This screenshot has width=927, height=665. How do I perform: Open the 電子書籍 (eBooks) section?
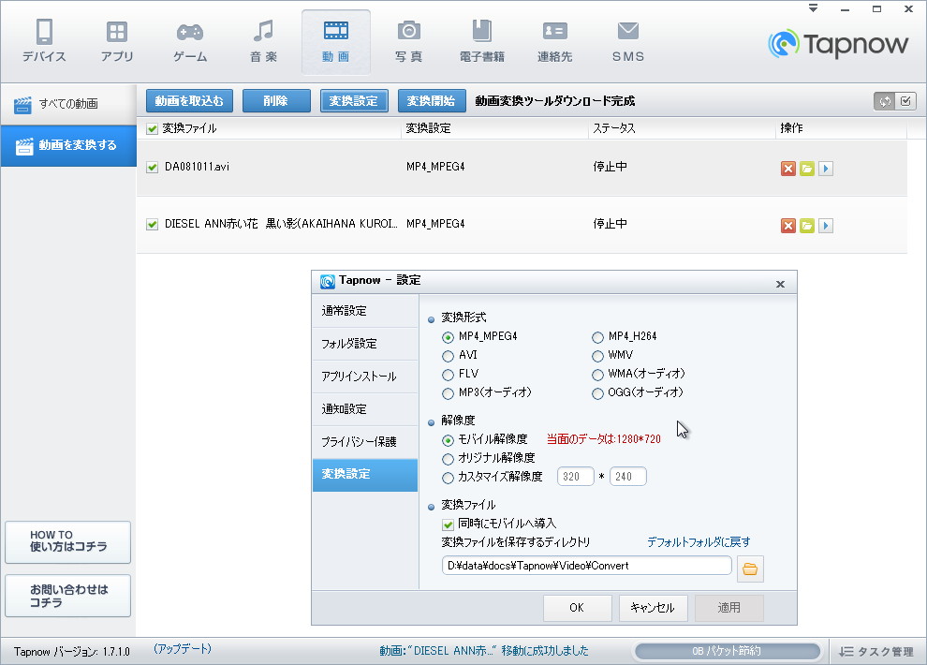coord(481,40)
